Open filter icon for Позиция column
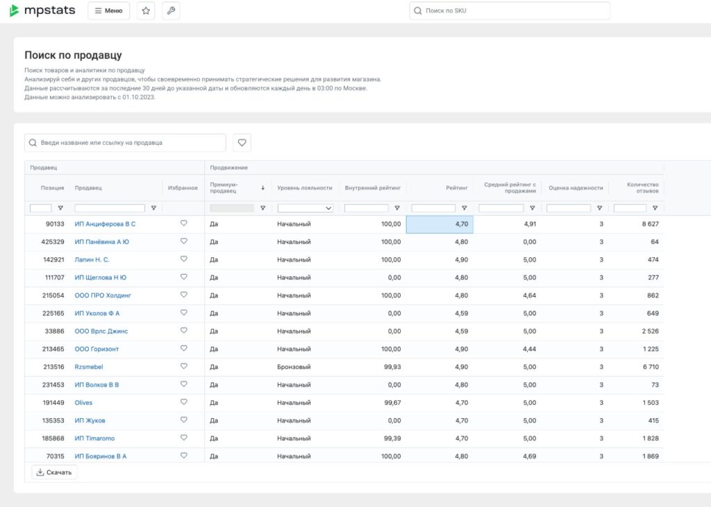711x507 pixels. [60, 208]
